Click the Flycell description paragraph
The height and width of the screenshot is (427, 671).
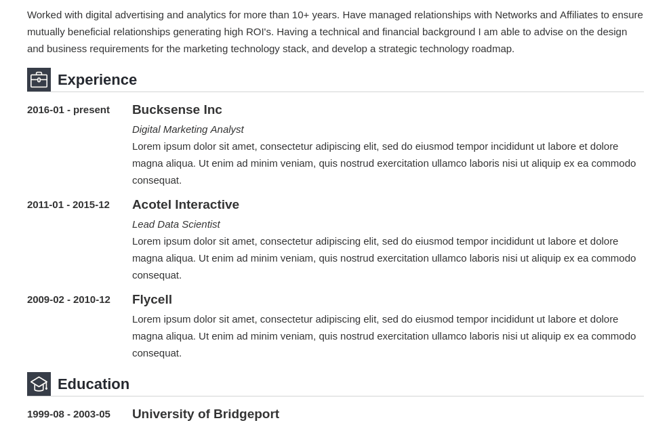click(384, 336)
